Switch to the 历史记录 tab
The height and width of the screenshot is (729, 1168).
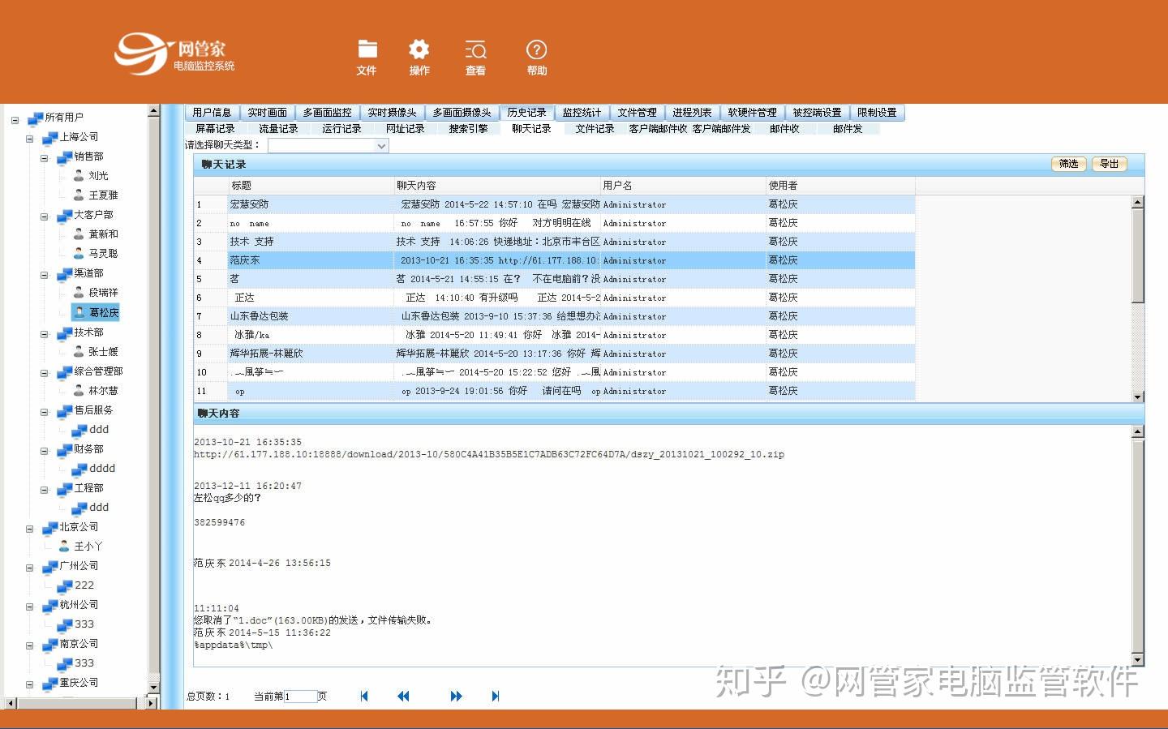tap(526, 113)
